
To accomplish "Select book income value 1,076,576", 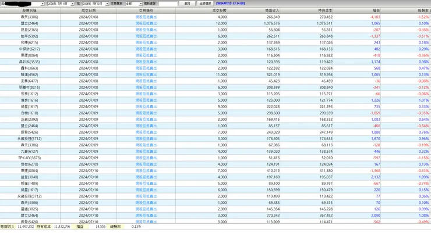I will coord(271,23).
